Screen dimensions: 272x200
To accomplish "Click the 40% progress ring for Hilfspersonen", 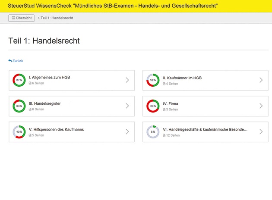I will [19, 132].
